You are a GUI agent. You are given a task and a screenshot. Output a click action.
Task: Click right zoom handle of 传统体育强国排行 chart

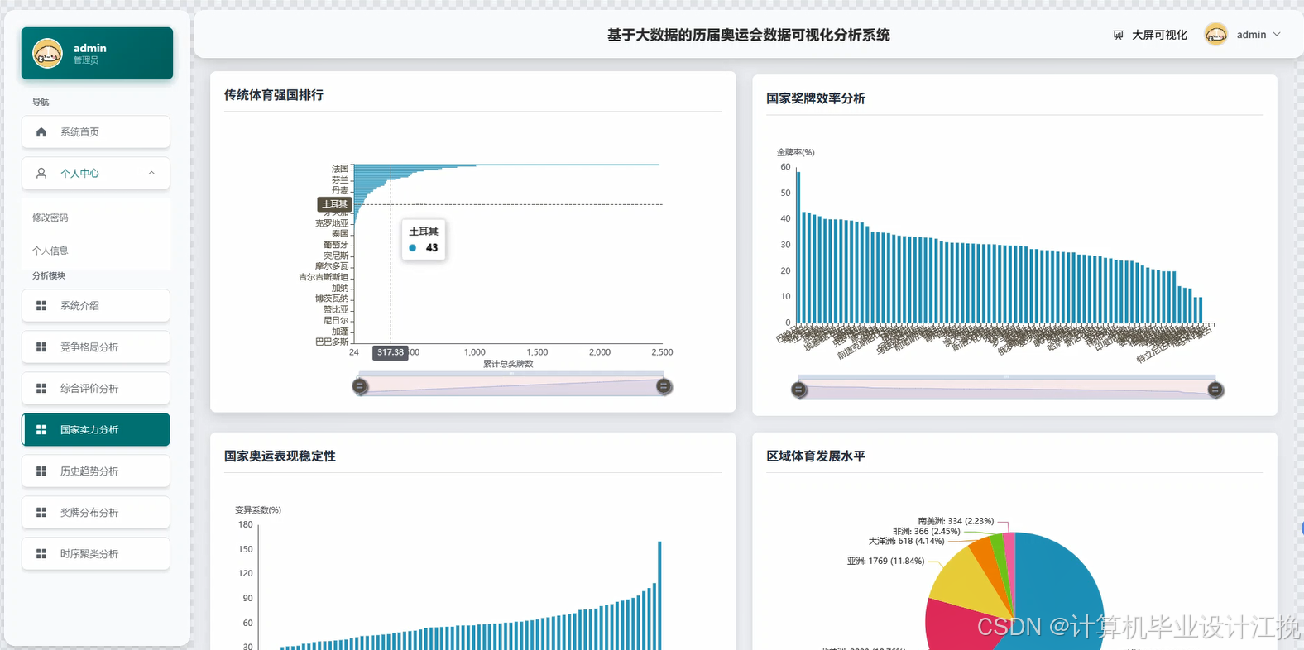(x=664, y=386)
